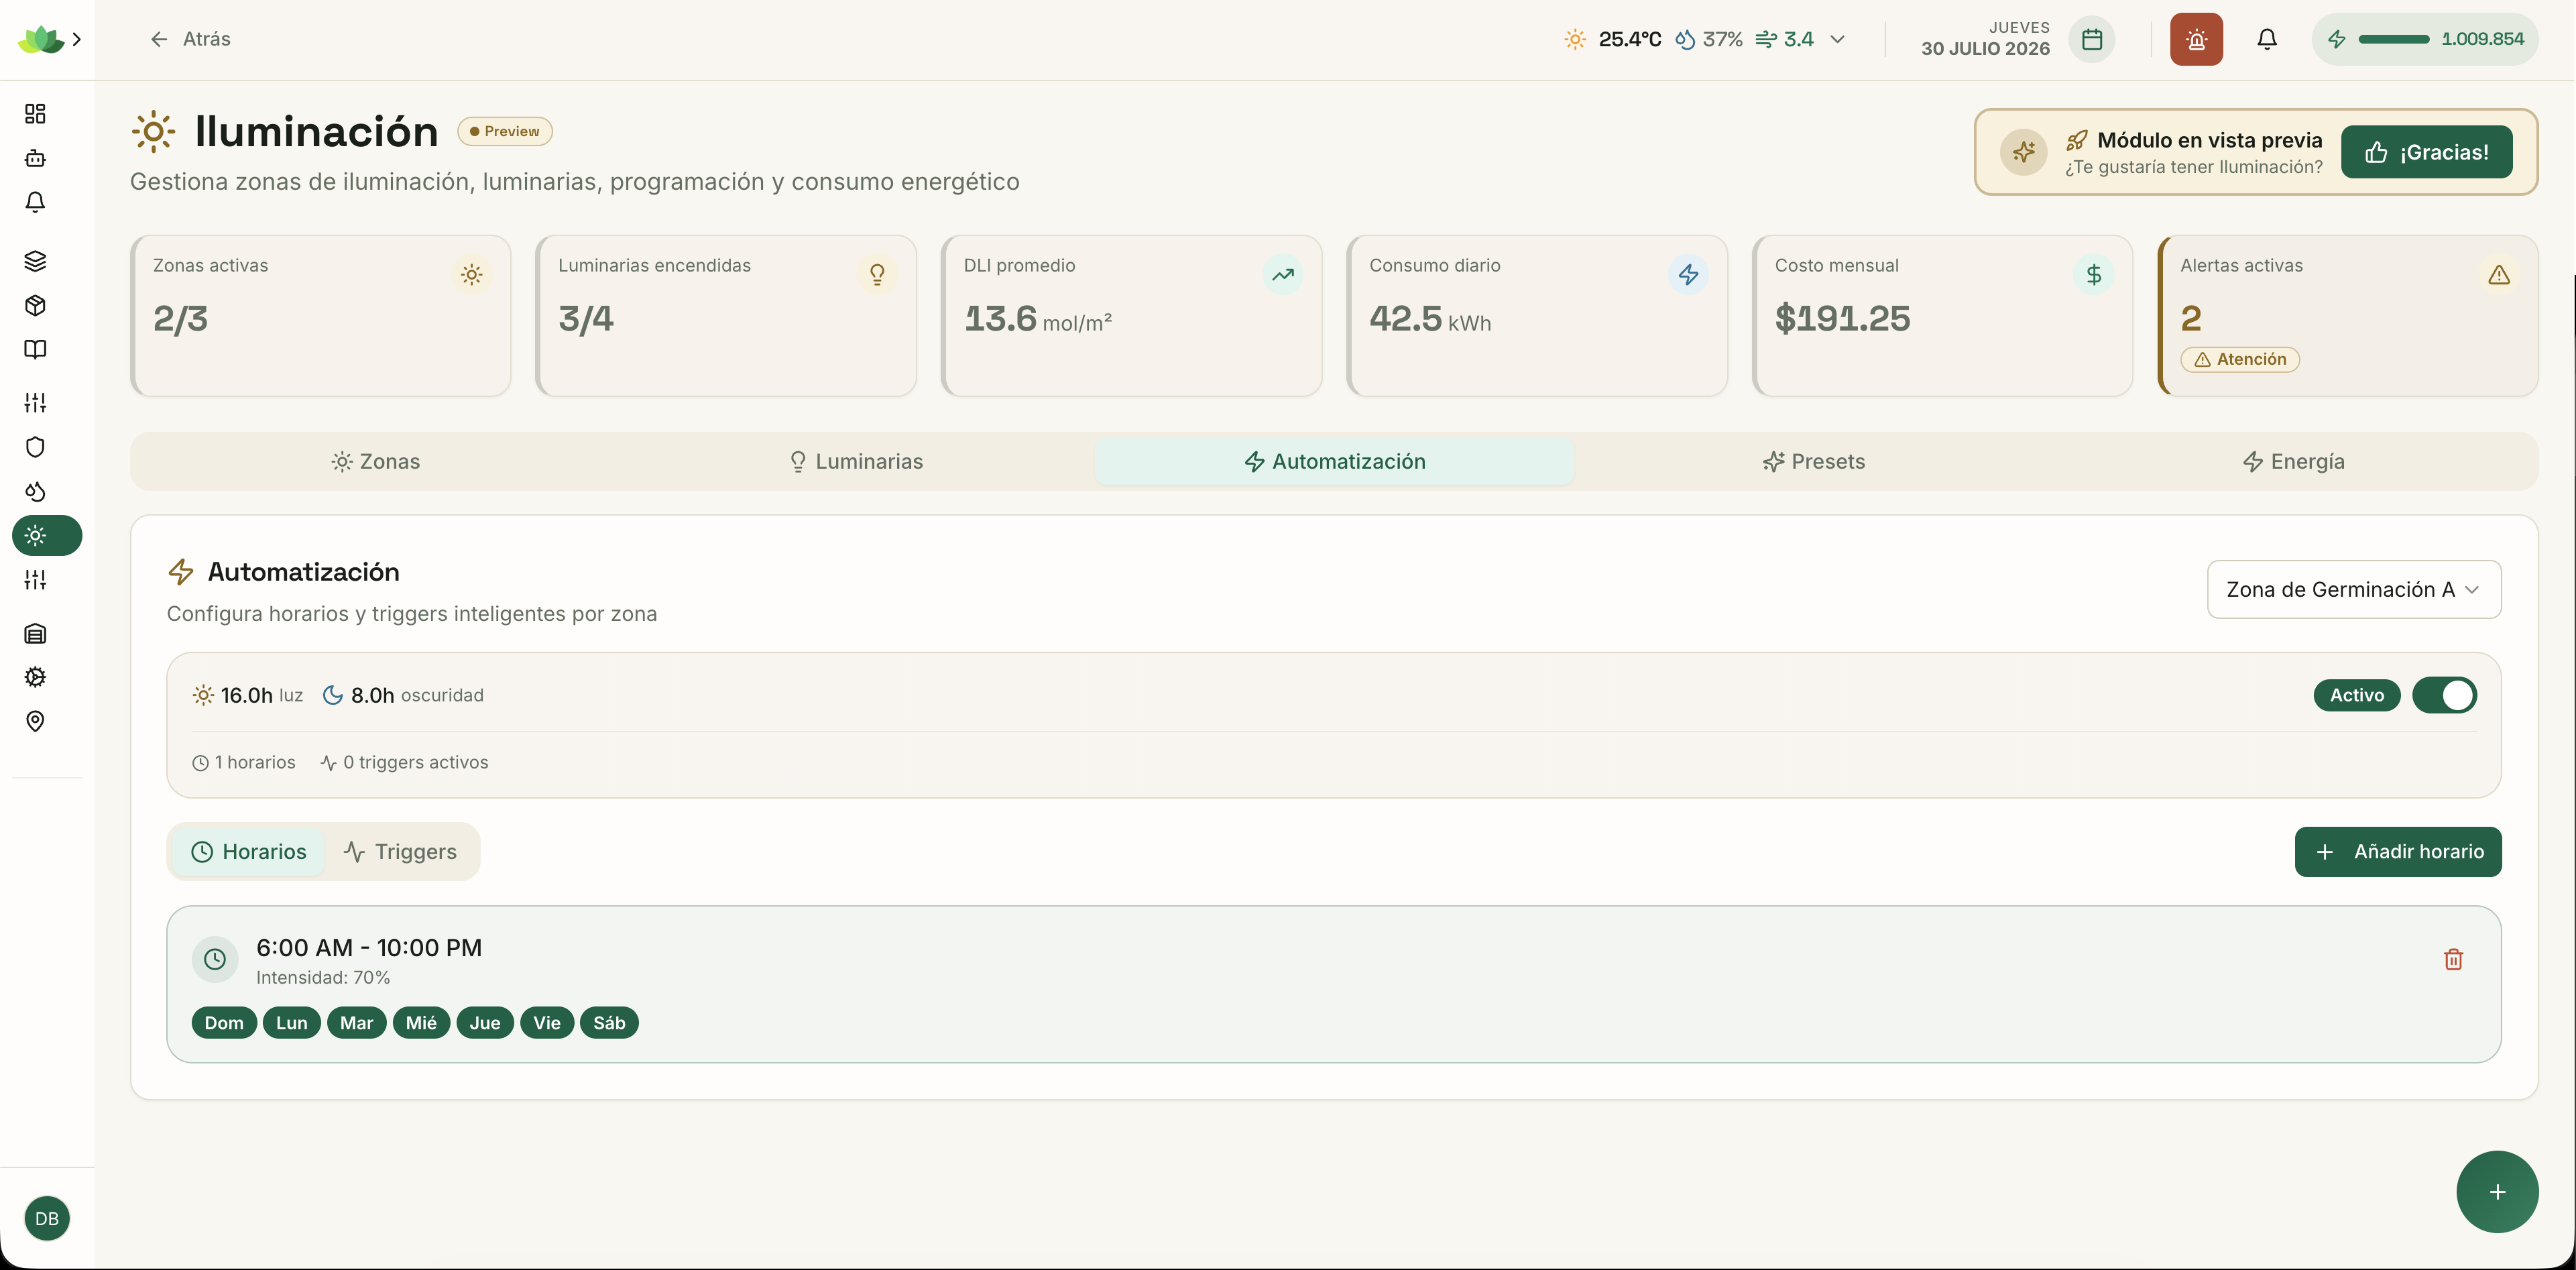Open notifications bell in top bar
The width and height of the screenshot is (2576, 1270).
coord(2267,39)
